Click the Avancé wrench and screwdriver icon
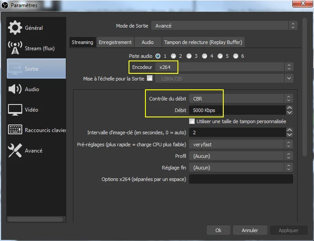Screen dimensions: 314x241 (x=15, y=150)
